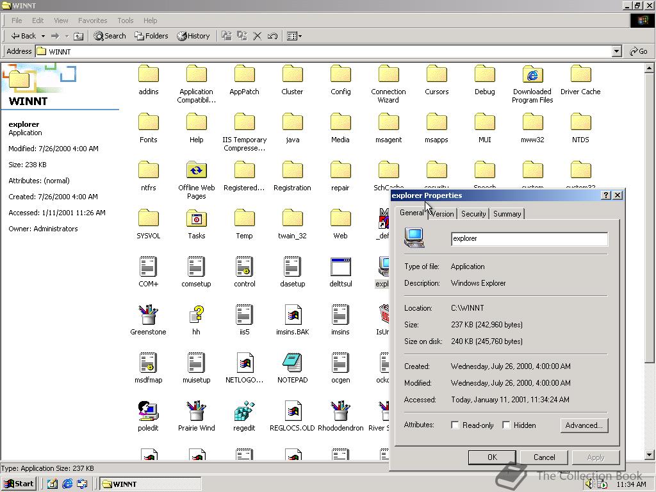The image size is (656, 492).
Task: Click the Move To toolbar icon
Action: click(x=226, y=36)
